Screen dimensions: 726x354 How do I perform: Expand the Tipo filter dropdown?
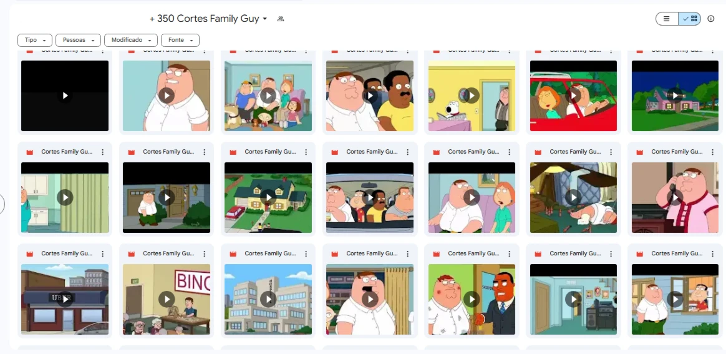(x=35, y=41)
